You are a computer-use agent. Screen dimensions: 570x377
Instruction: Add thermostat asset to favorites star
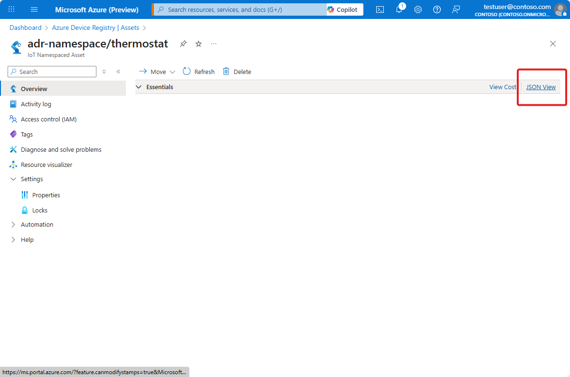click(x=199, y=44)
